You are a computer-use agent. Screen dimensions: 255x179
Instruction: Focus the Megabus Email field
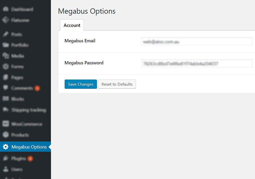[x=197, y=42]
